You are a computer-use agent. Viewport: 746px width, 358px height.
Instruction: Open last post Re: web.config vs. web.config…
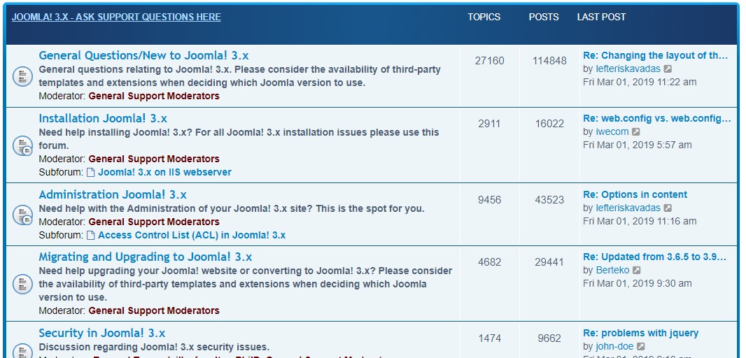(657, 118)
